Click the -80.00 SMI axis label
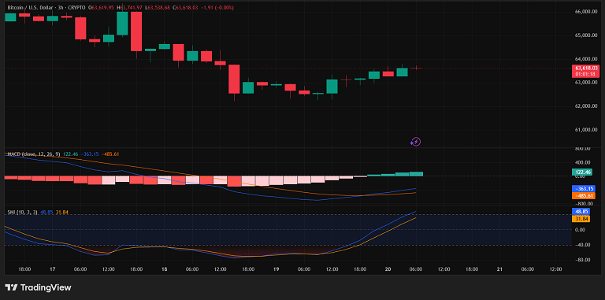The height and width of the screenshot is (300, 605). tap(582, 260)
